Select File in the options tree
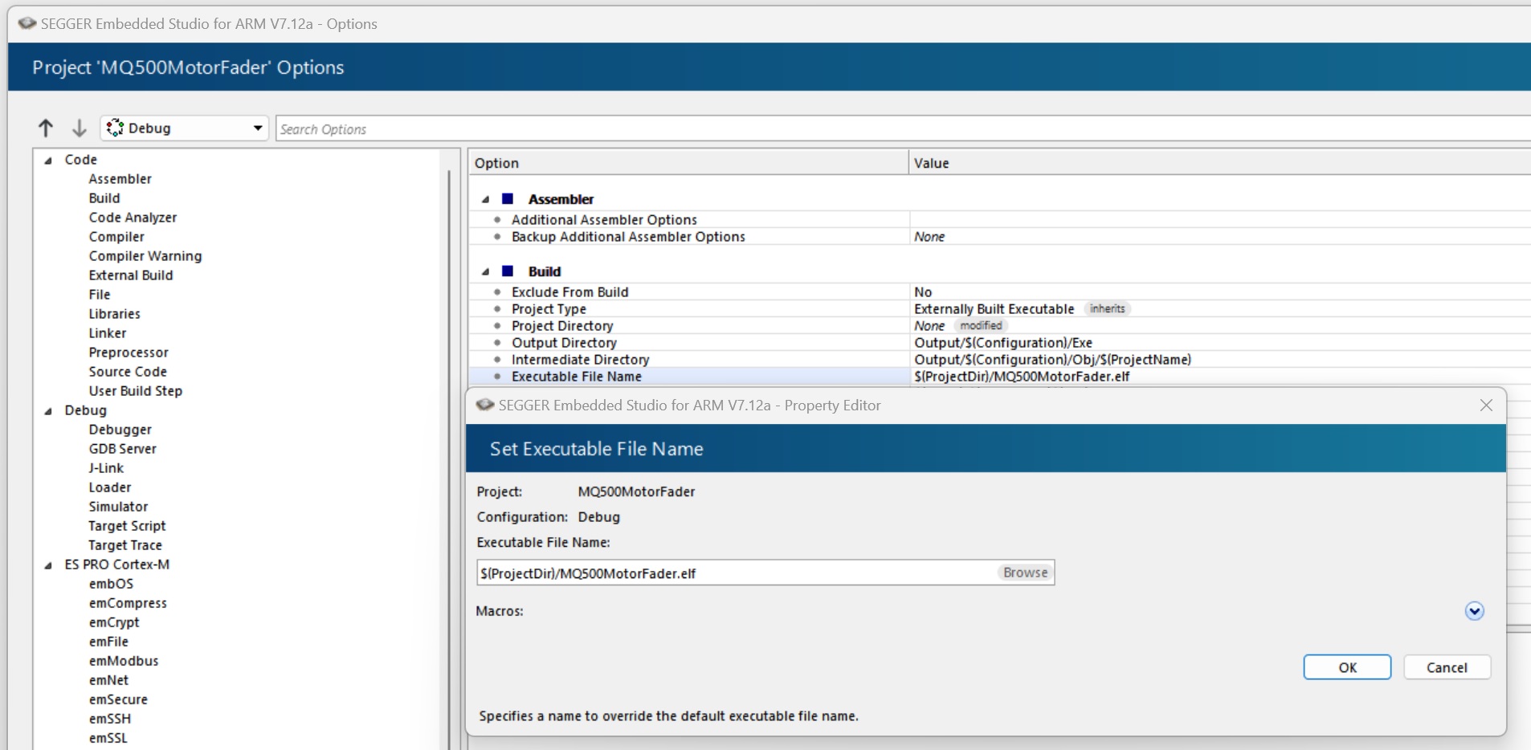Viewport: 1531px width, 750px height. click(x=100, y=295)
